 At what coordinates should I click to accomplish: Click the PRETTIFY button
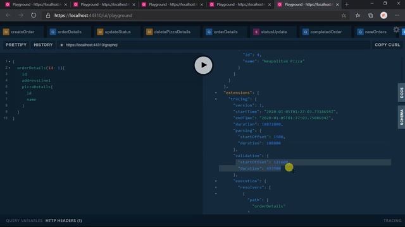[x=16, y=45]
